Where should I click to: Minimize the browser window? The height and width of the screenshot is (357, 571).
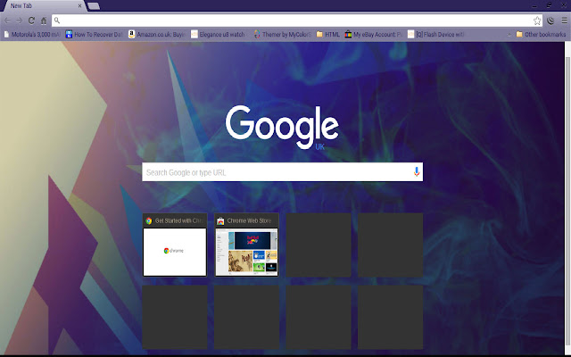[x=534, y=5]
